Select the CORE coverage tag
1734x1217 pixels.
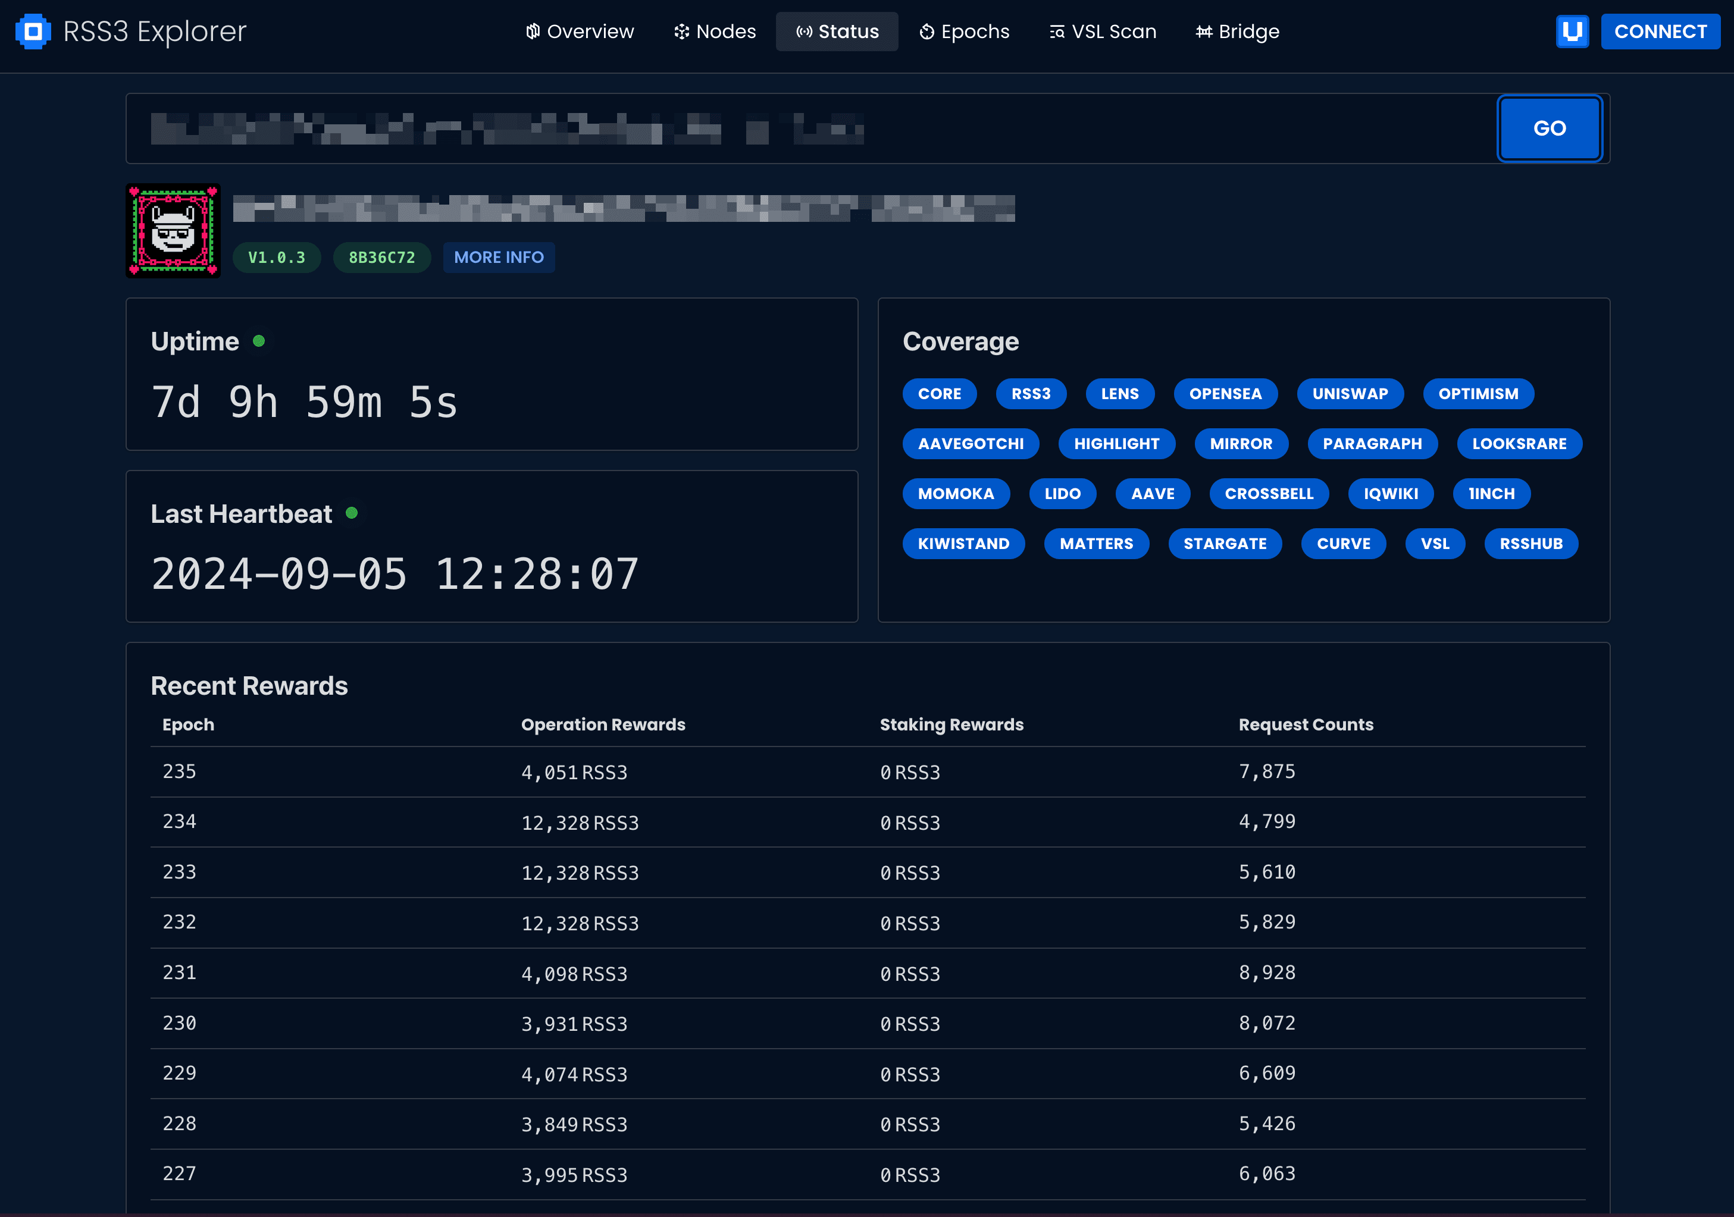(940, 393)
